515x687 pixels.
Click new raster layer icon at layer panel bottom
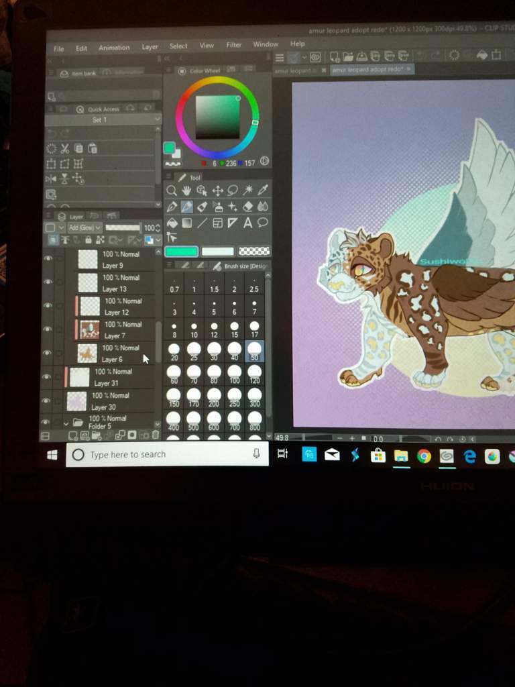pyautogui.click(x=73, y=435)
